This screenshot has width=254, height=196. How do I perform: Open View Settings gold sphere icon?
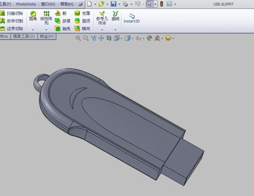(168, 38)
